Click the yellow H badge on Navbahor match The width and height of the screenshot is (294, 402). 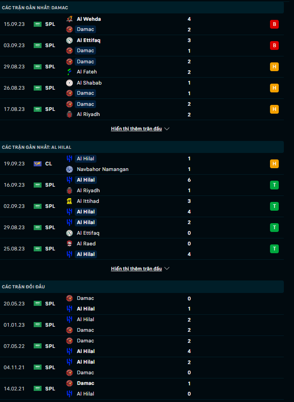coord(274,164)
